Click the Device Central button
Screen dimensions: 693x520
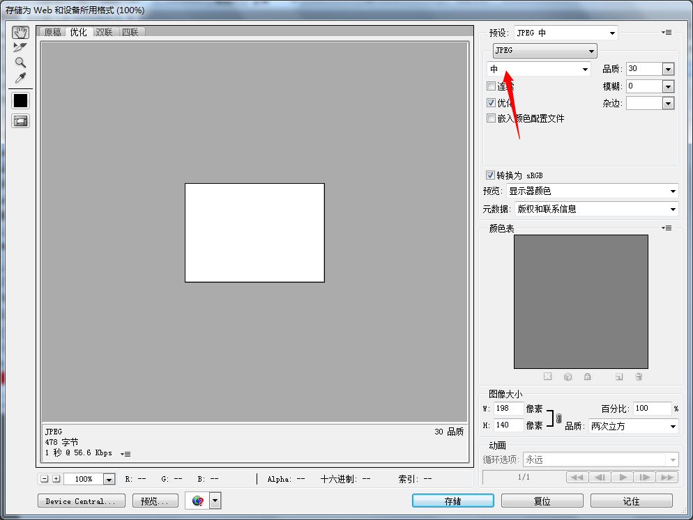click(x=81, y=501)
